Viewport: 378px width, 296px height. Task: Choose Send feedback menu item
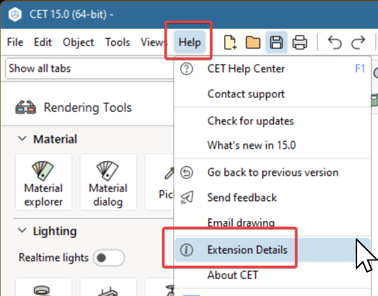273,198
